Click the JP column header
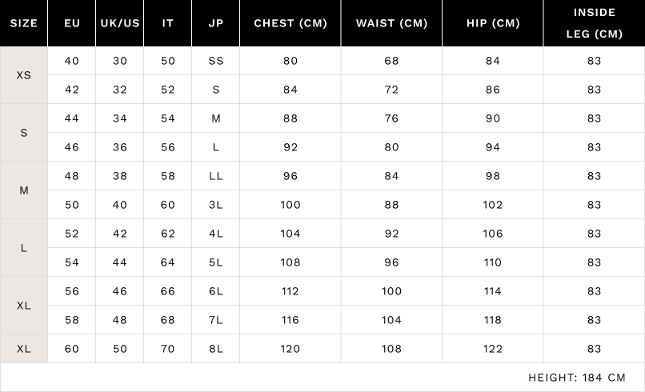Screen dimensions: 645x392 pyautogui.click(x=216, y=23)
